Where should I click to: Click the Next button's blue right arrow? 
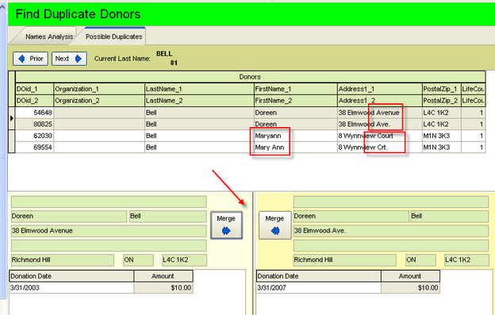pos(78,59)
